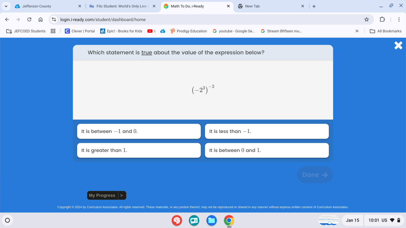Viewport: 406px width, 228px height.
Task: Open the JEFCOED Students bookmark folder
Action: [26, 31]
